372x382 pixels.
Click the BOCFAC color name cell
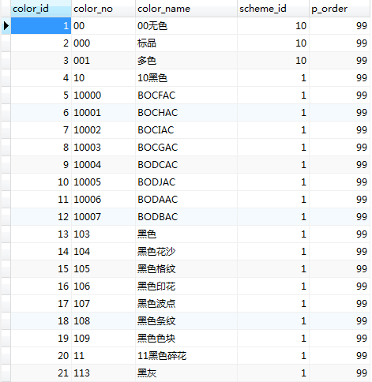click(x=186, y=95)
